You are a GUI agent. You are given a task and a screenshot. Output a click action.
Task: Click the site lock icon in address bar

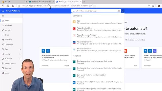19,6
